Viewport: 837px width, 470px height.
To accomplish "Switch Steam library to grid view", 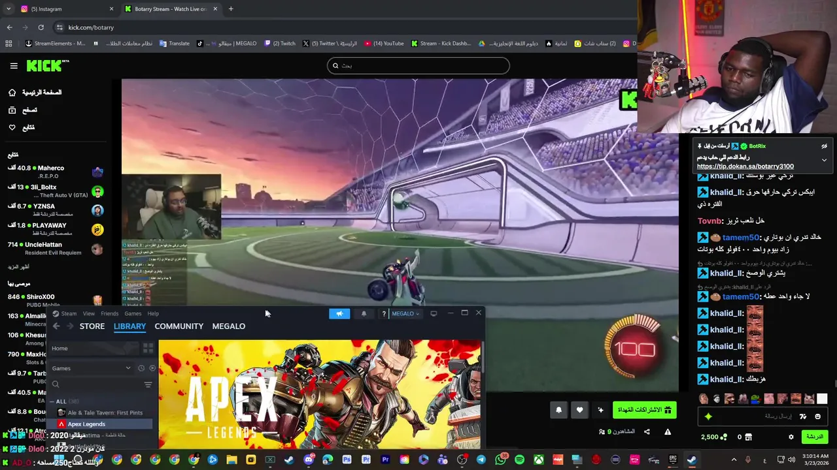I will 148,349.
